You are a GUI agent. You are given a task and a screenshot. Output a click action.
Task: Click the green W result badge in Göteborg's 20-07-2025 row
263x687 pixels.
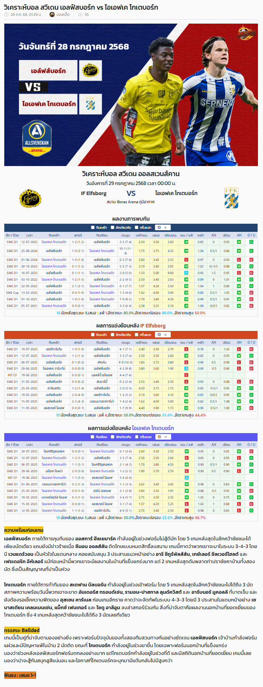[x=186, y=451]
